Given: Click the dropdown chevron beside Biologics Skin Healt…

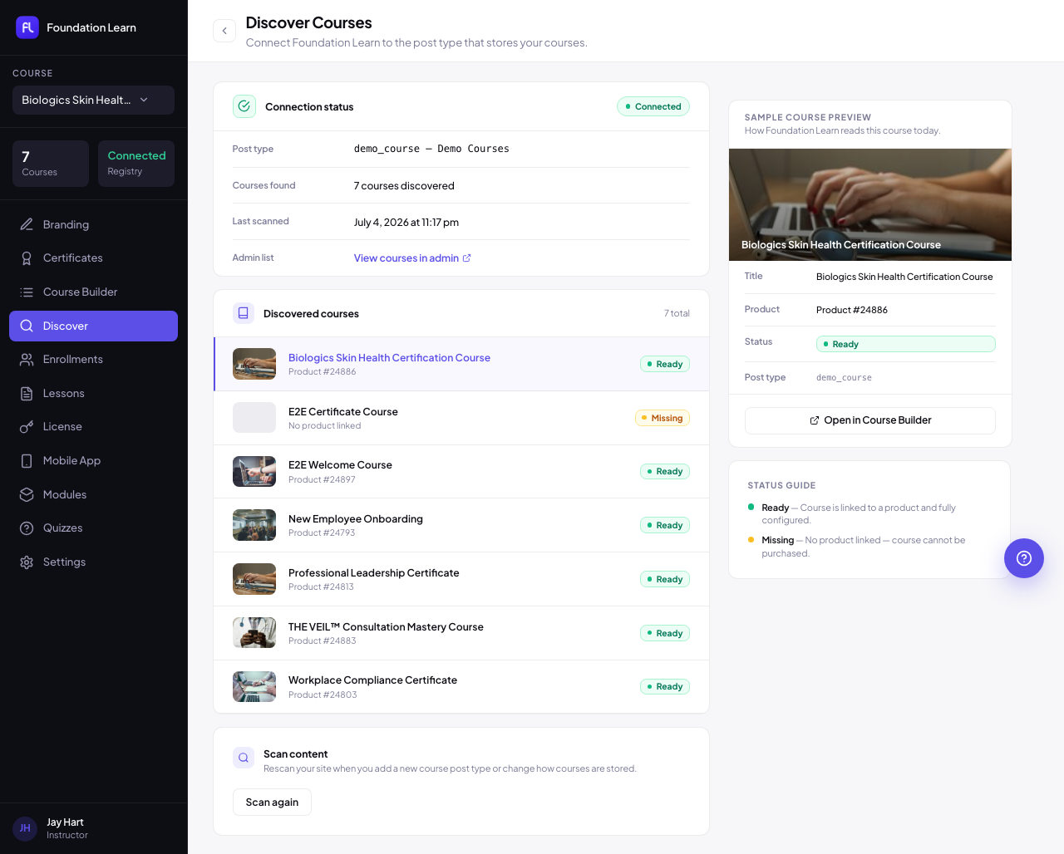Looking at the screenshot, I should pos(144,100).
